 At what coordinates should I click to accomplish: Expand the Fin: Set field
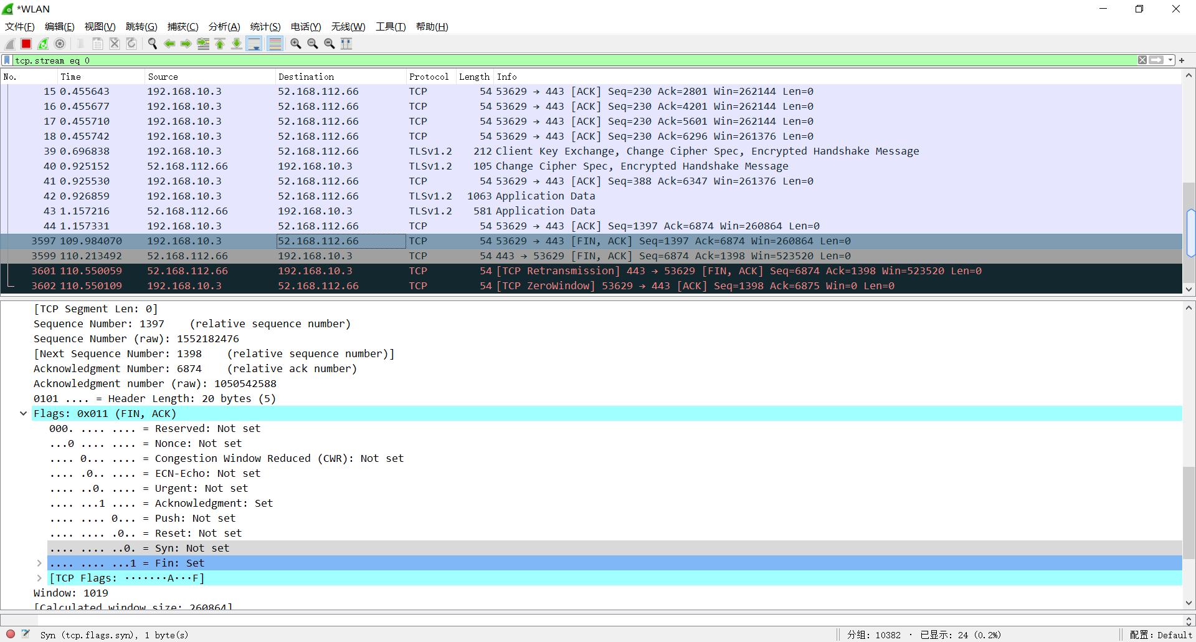pyautogui.click(x=39, y=563)
